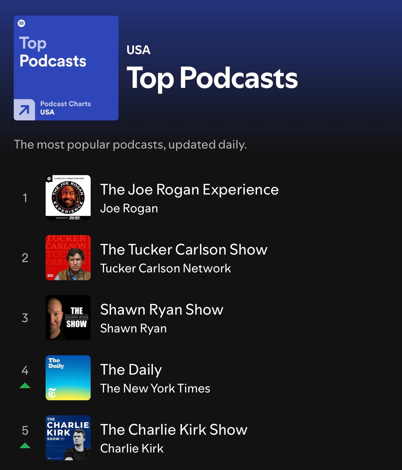Select The Tucker Carlson Show title
Image resolution: width=402 pixels, height=470 pixels.
pos(184,250)
